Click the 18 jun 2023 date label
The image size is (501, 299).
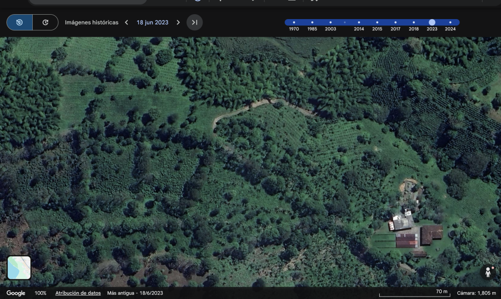[x=152, y=23]
